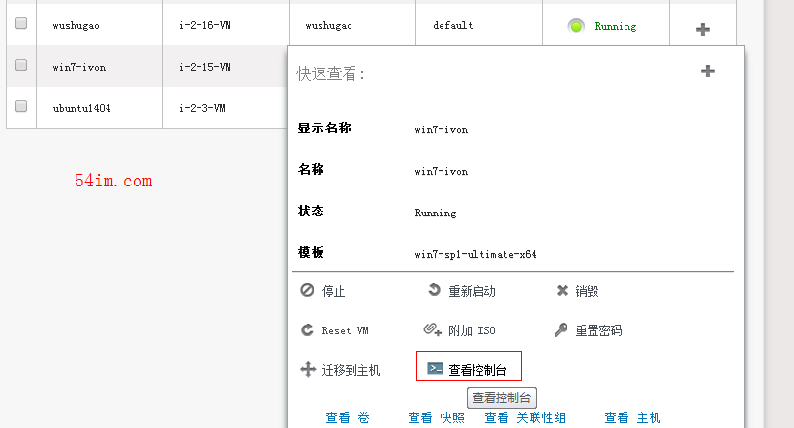Click the plus icon in wushugao row
This screenshot has height=428, width=794.
click(x=702, y=29)
